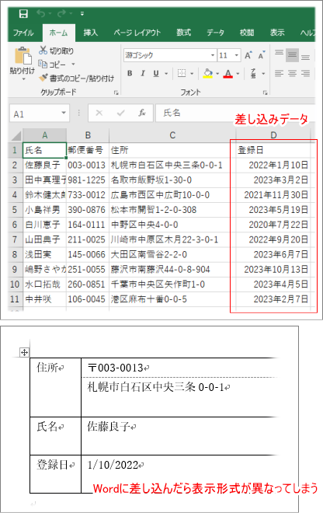Open クリップボード dialog launcher
This screenshot has width=323, height=513.
point(116,92)
